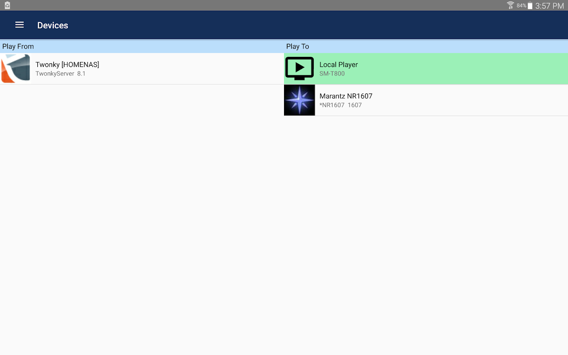Click the Local Player screen icon
Viewport: 568px width, 355px height.
[300, 68]
